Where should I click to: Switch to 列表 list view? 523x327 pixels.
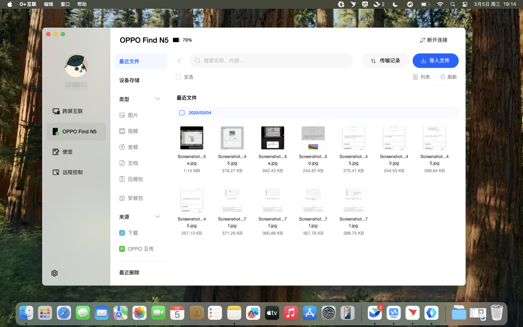coord(421,77)
